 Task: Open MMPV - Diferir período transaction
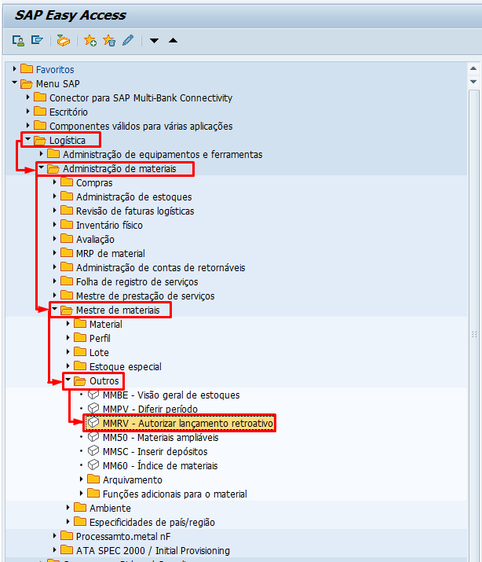149,409
